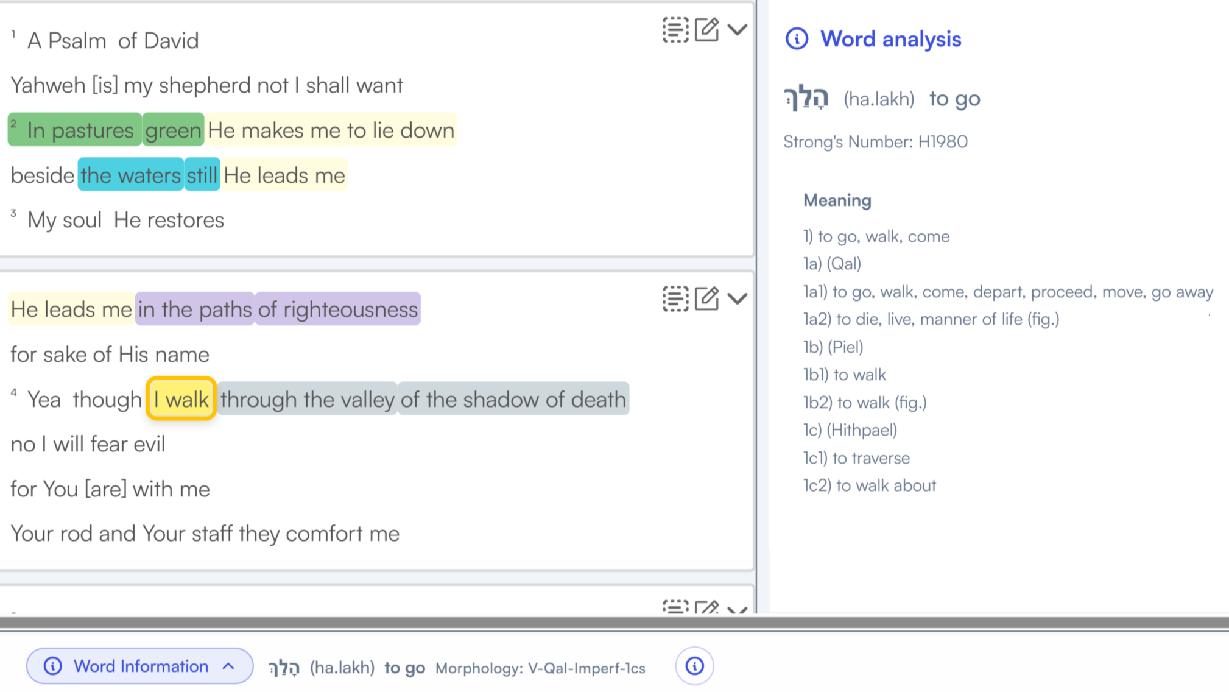Expand the second verse card chevron

click(x=738, y=298)
